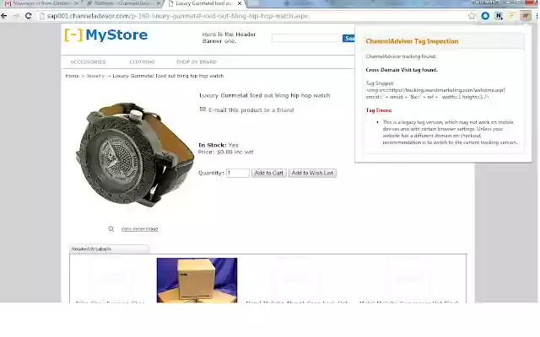
Task: Switch to the second ChannelAdvisor browser tab
Action: pyautogui.click(x=121, y=3)
